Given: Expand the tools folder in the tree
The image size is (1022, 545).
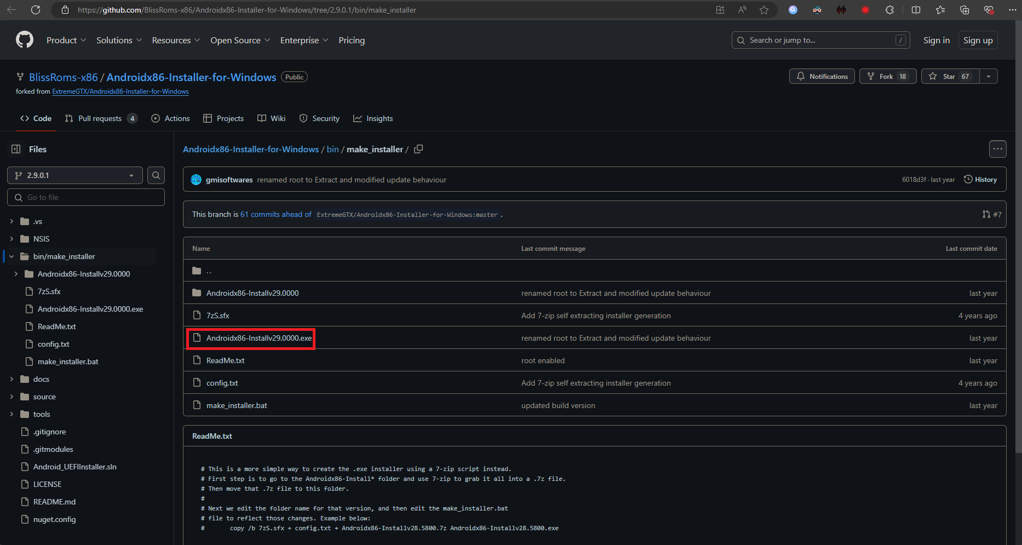Looking at the screenshot, I should click(12, 414).
